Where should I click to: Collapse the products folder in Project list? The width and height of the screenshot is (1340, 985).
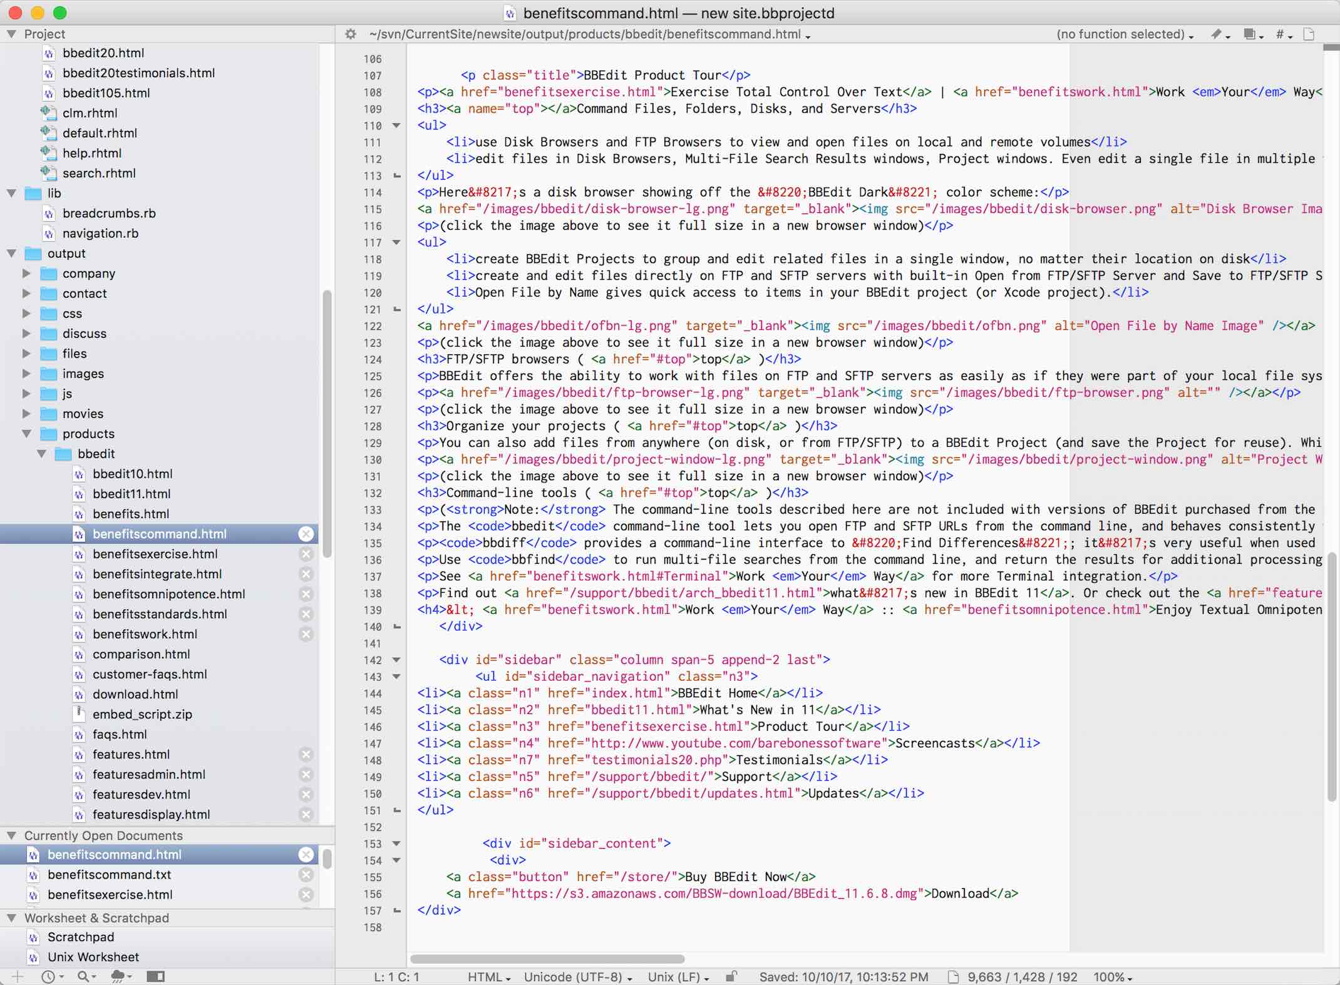pos(26,434)
